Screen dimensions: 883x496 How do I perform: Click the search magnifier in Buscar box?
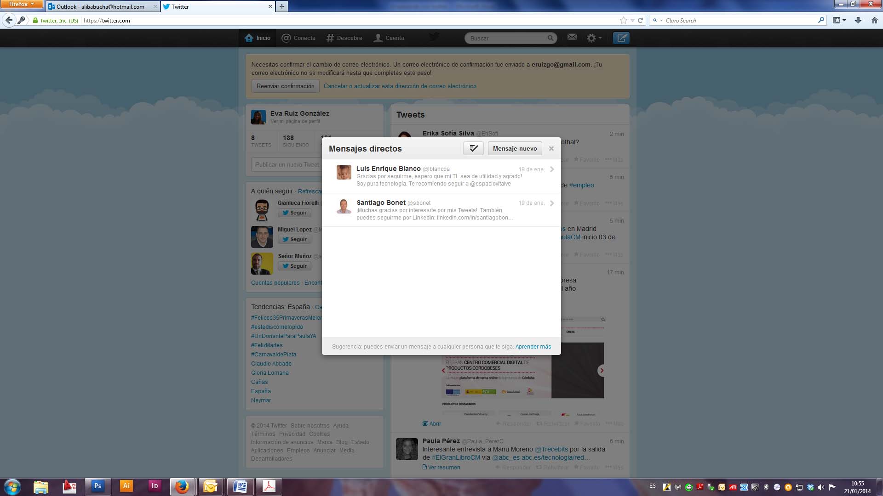coord(550,38)
